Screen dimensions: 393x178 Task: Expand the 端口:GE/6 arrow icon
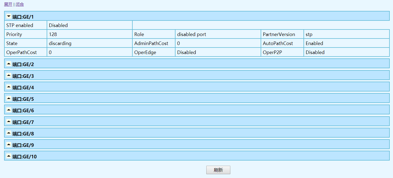coord(9,110)
